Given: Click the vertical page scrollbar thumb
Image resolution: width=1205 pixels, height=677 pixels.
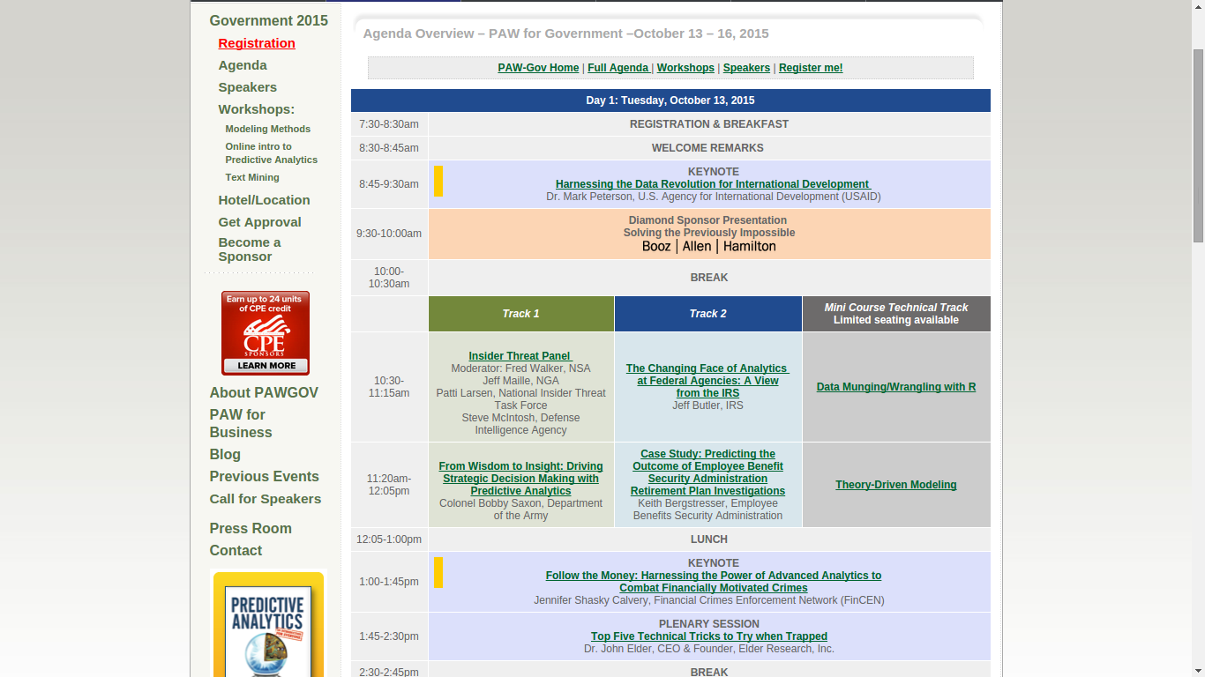Looking at the screenshot, I should [x=1197, y=145].
